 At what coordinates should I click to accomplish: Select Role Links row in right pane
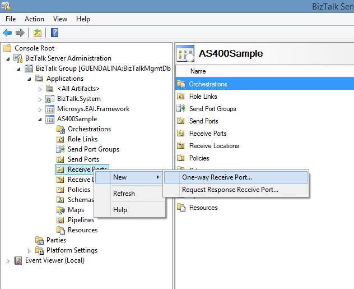pos(264,97)
